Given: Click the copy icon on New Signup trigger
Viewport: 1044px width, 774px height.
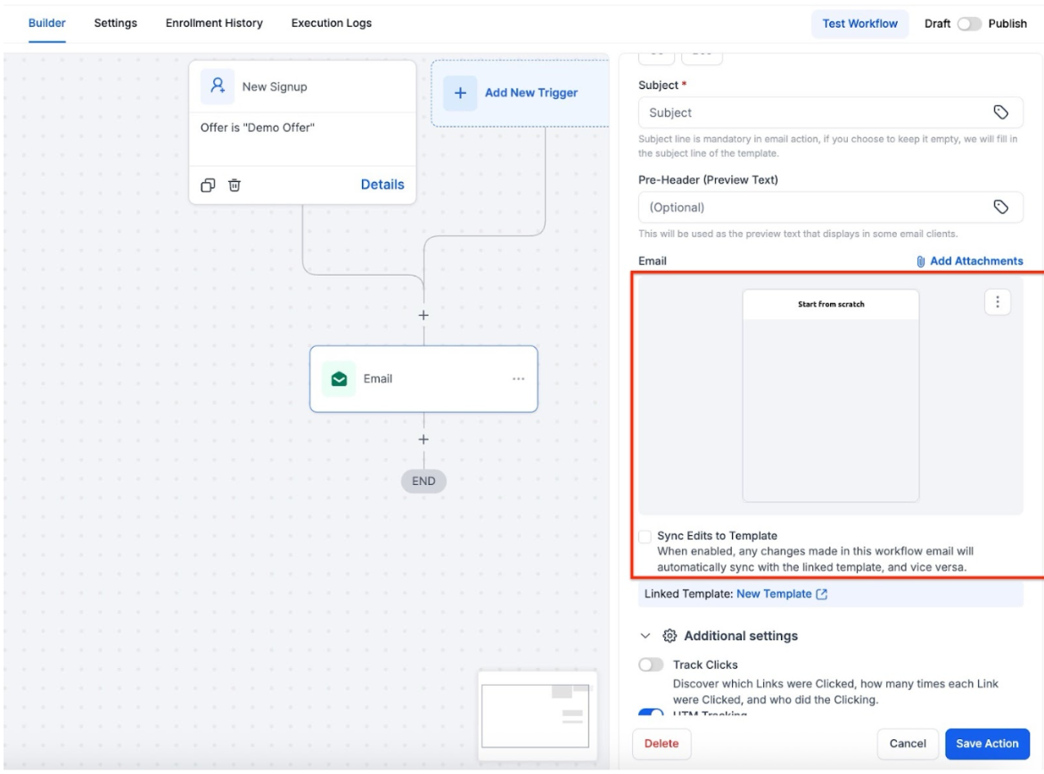Looking at the screenshot, I should (x=208, y=185).
